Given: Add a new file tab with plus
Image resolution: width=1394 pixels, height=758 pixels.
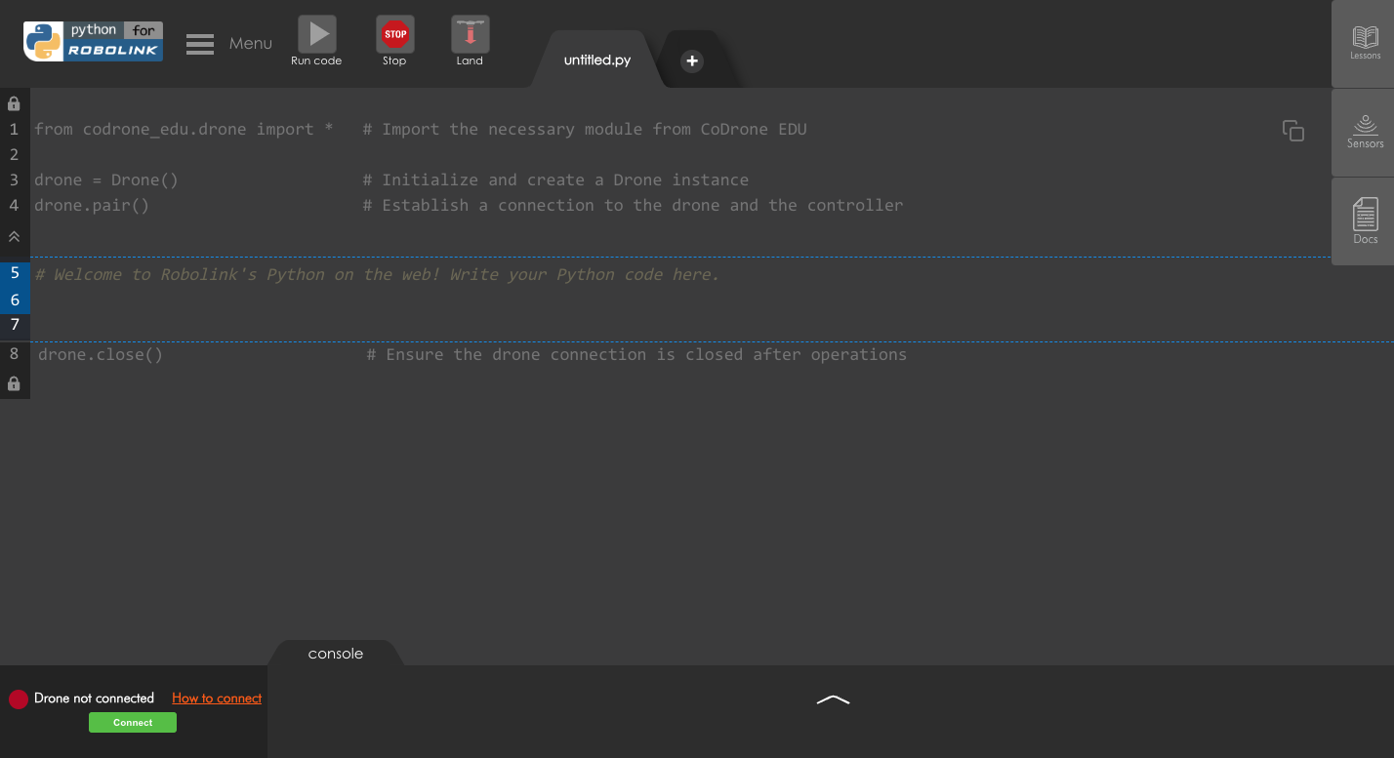Looking at the screenshot, I should point(691,60).
